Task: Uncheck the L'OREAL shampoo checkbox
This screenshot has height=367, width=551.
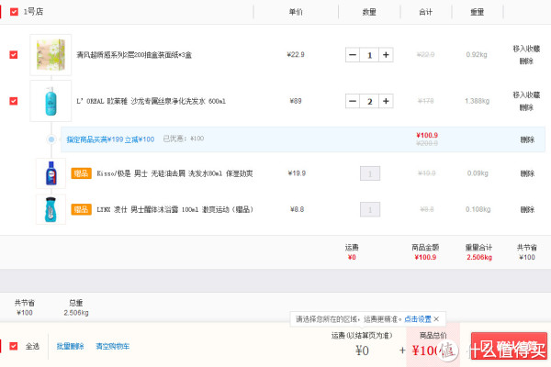Action: pyautogui.click(x=14, y=101)
